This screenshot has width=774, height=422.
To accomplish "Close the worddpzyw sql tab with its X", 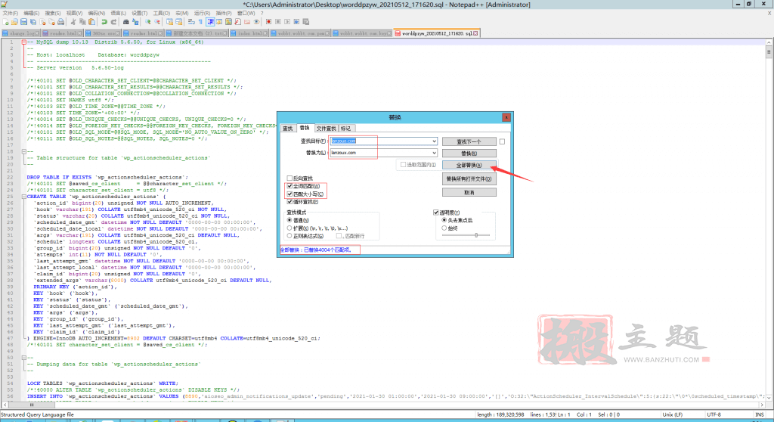I will [x=475, y=33].
